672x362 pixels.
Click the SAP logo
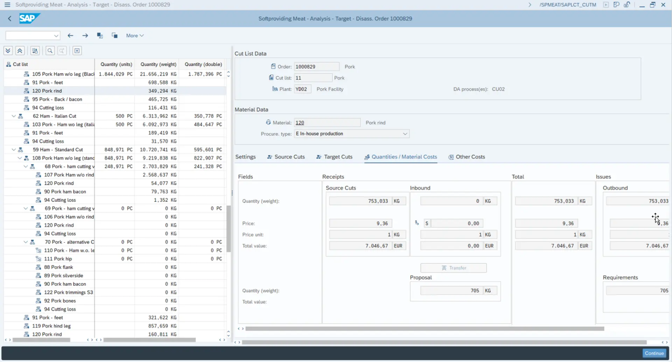pyautogui.click(x=29, y=18)
